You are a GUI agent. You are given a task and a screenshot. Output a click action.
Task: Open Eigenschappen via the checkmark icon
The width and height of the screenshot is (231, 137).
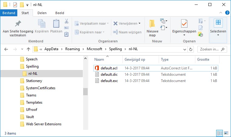[184, 23]
